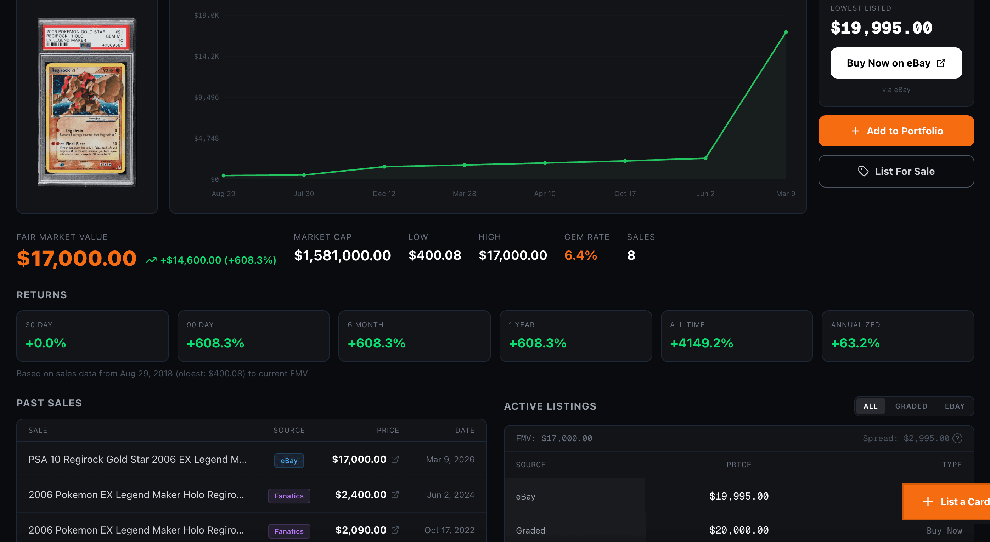Click the Fanatics badge on the $2,400.00 sale
The width and height of the screenshot is (990, 542).
pyautogui.click(x=289, y=496)
